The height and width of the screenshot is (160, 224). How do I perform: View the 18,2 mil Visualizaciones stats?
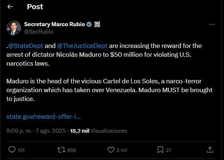tap(99, 131)
